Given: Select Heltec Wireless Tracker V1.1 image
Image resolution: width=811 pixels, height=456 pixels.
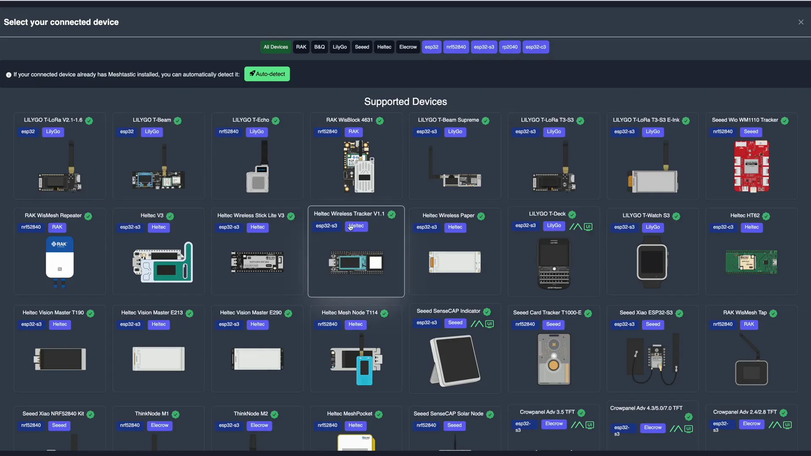Looking at the screenshot, I should point(356,263).
